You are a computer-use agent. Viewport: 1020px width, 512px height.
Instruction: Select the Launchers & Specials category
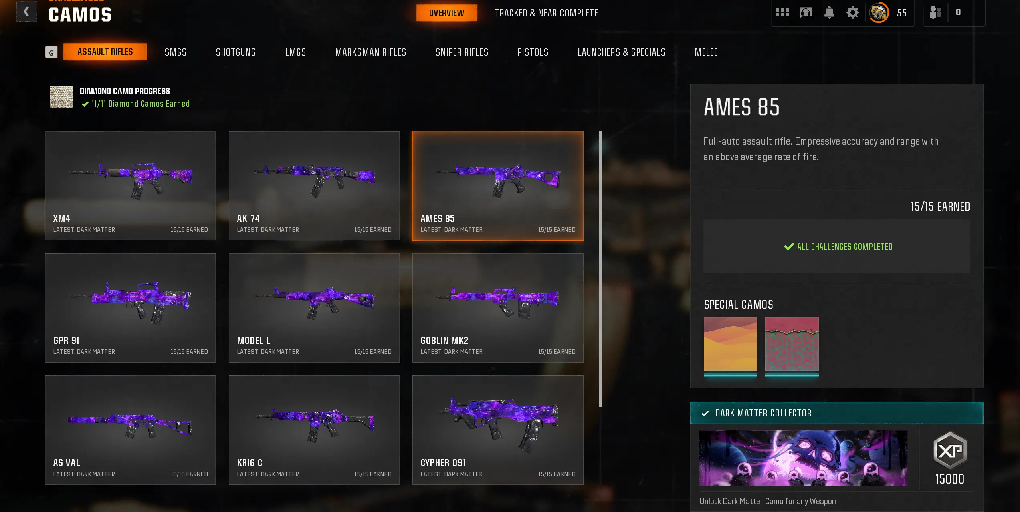point(621,52)
